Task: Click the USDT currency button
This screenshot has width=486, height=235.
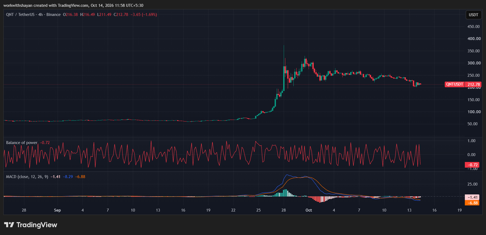Action: (x=474, y=15)
